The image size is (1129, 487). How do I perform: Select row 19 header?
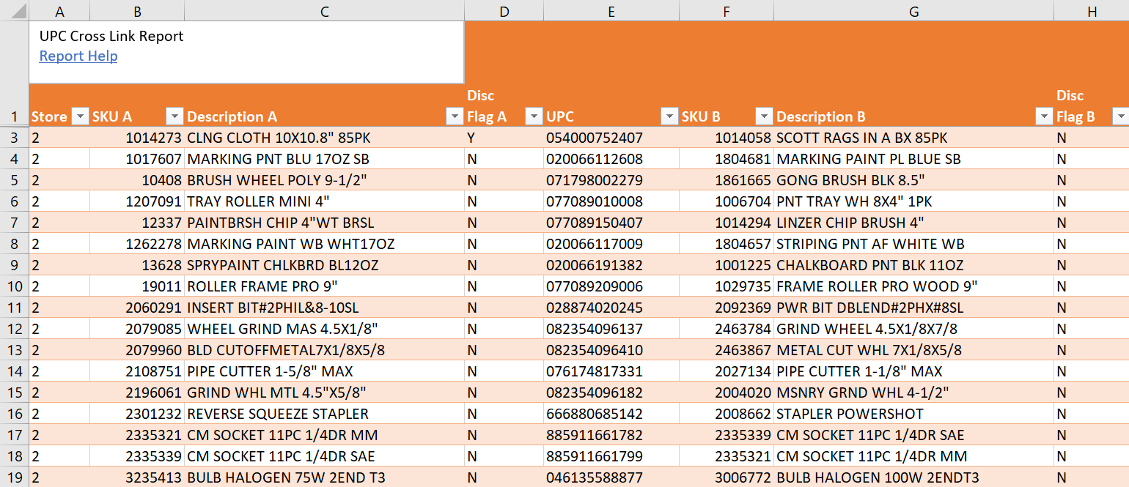[14, 477]
